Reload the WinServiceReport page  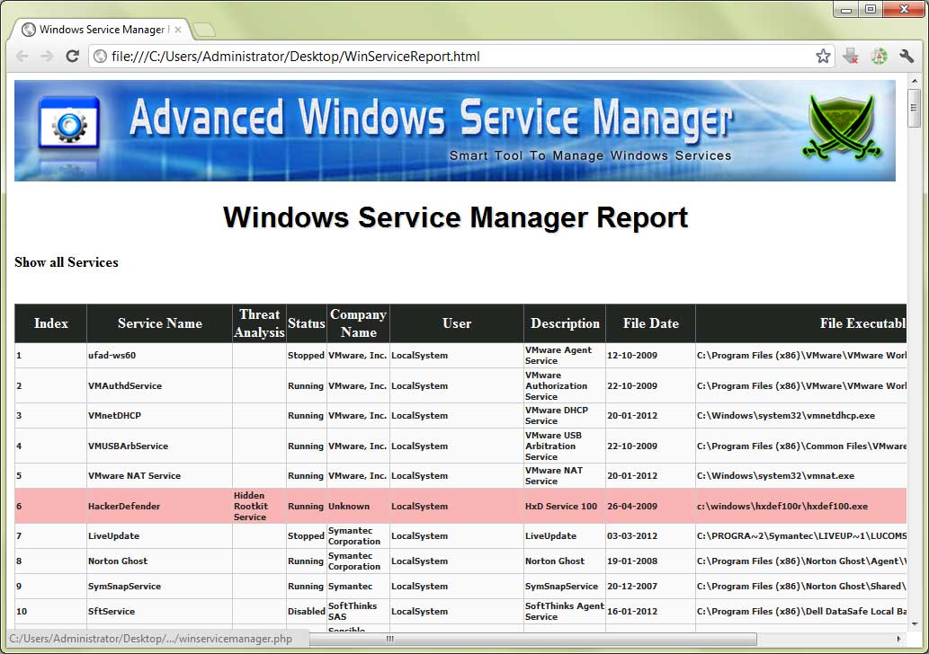click(x=73, y=57)
